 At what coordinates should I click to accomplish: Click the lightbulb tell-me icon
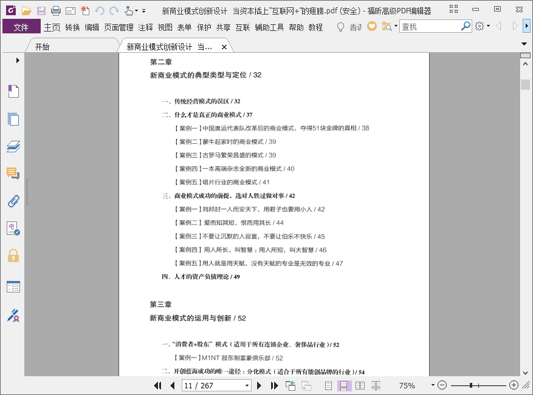pyautogui.click(x=340, y=27)
